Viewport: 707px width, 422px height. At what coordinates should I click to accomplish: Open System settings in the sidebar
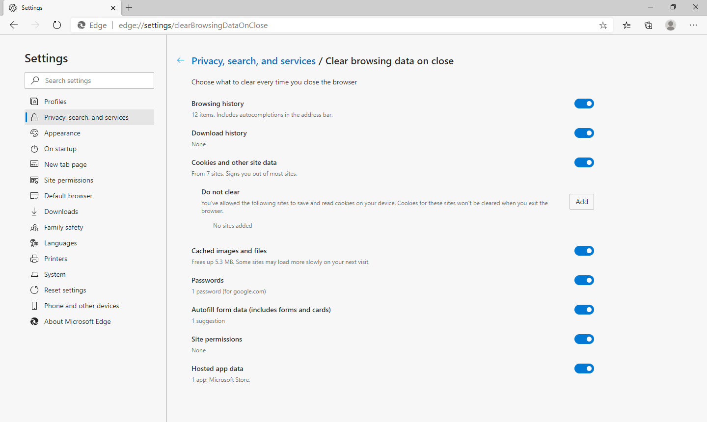coord(89,274)
